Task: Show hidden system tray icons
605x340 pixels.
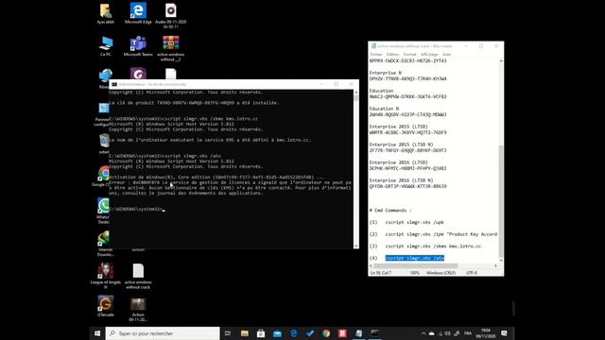Action: 423,333
